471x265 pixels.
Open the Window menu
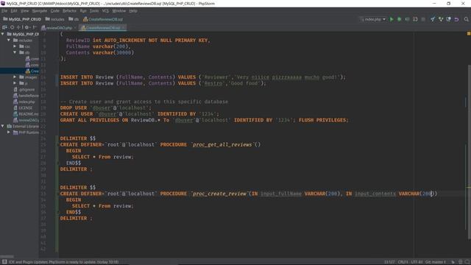click(119, 11)
